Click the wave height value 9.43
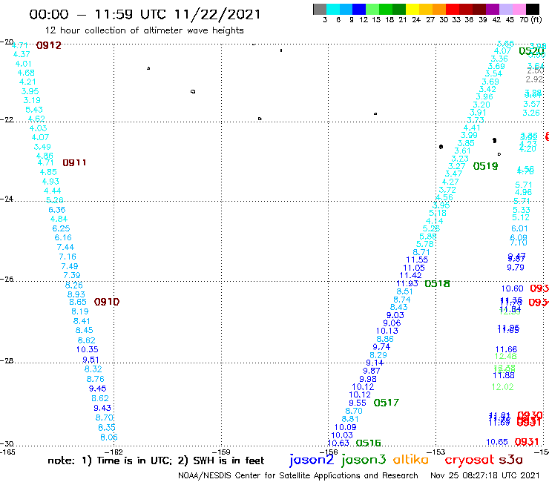The image size is (549, 482). pyautogui.click(x=102, y=408)
